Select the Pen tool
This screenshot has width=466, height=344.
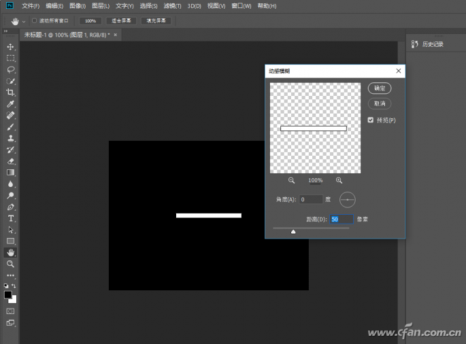(10, 207)
